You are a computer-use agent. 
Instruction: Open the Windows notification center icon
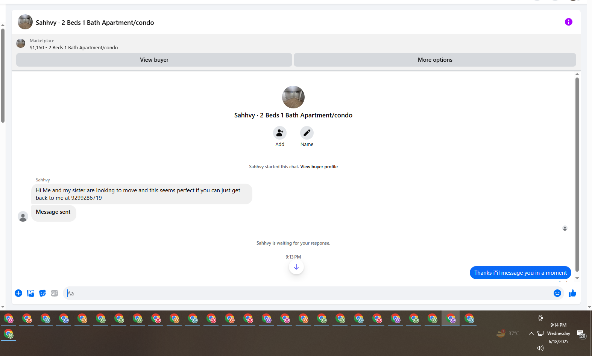[581, 334]
